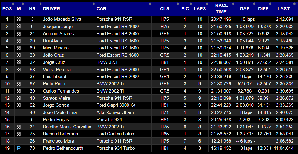Viewport: 298px width, 154px height.
Task: Click the sort arrows on the CLS column
Action: point(178,4)
